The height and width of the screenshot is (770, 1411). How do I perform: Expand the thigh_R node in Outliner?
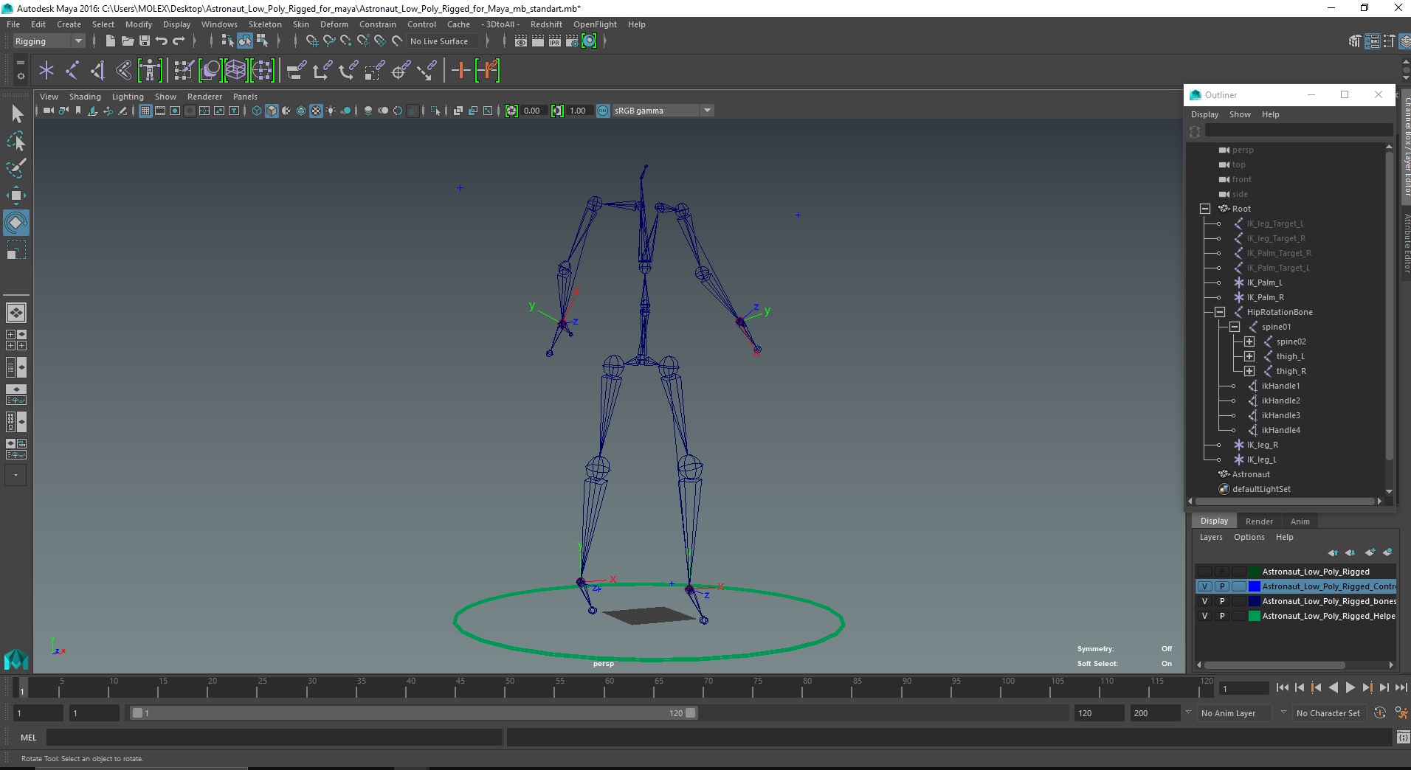click(1249, 371)
